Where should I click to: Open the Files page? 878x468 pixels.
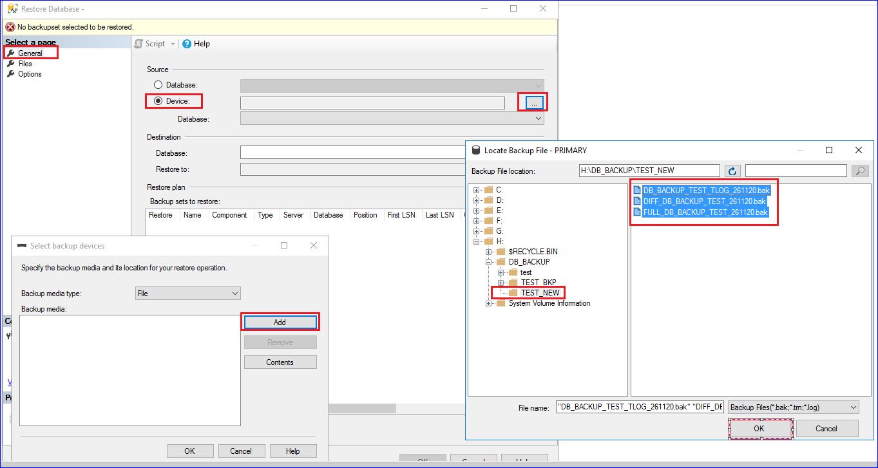24,64
